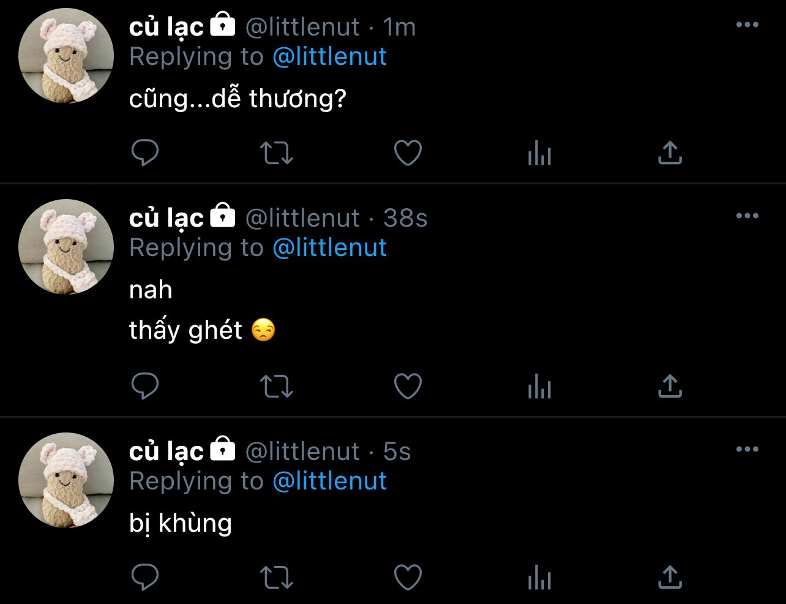786x604 pixels.
Task: View analytics for "cũng...dễ thương?" tweet
Action: (x=539, y=153)
